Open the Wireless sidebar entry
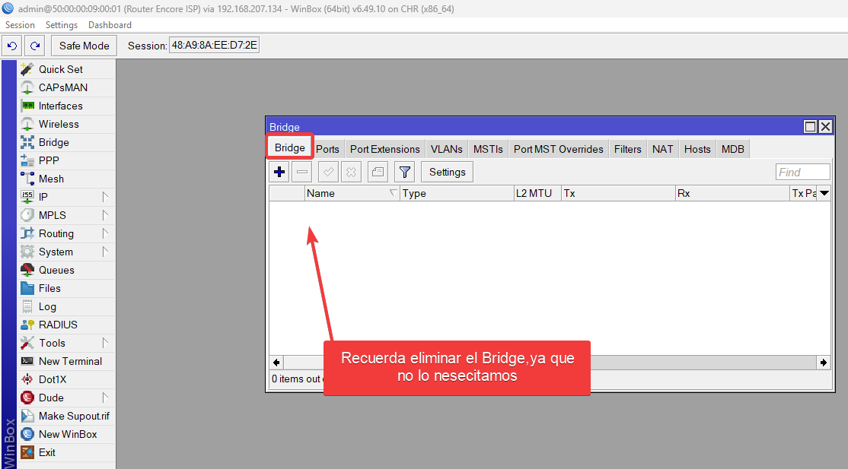 coord(59,124)
